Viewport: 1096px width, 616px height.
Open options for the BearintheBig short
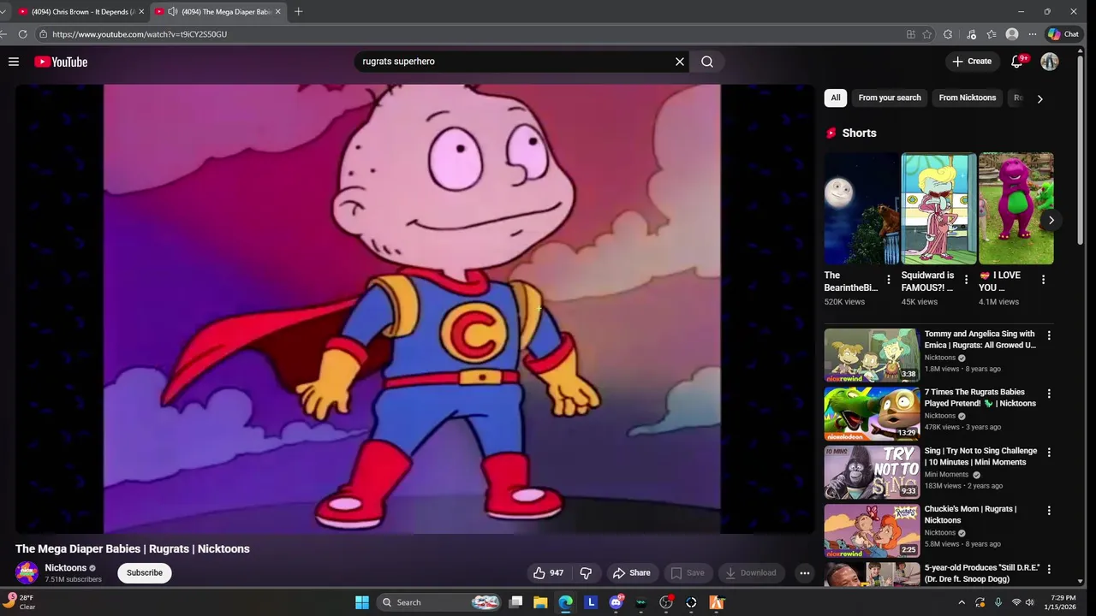coord(888,280)
